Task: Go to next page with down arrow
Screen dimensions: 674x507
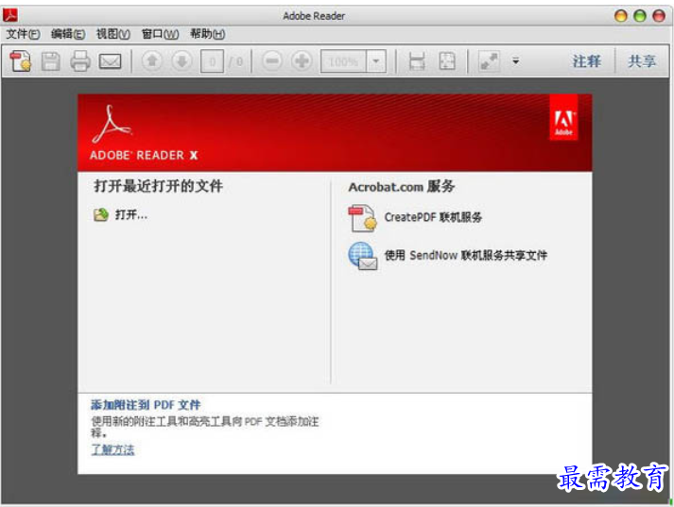Action: point(181,61)
